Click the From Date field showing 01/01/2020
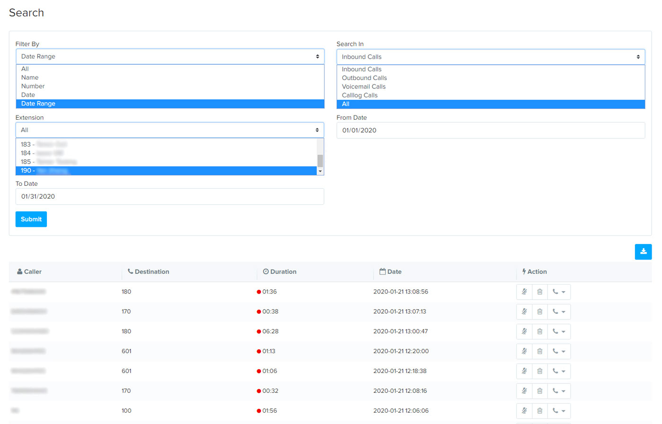The image size is (662, 424). [x=490, y=130]
